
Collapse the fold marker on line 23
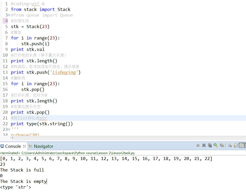click(9, 129)
